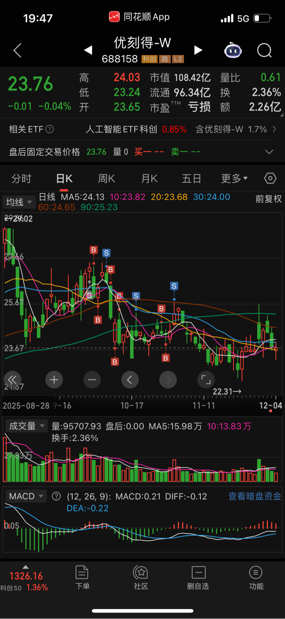Screen dimensions: 285x619
Task: Tap the L2 level tag
Action: 178,59
